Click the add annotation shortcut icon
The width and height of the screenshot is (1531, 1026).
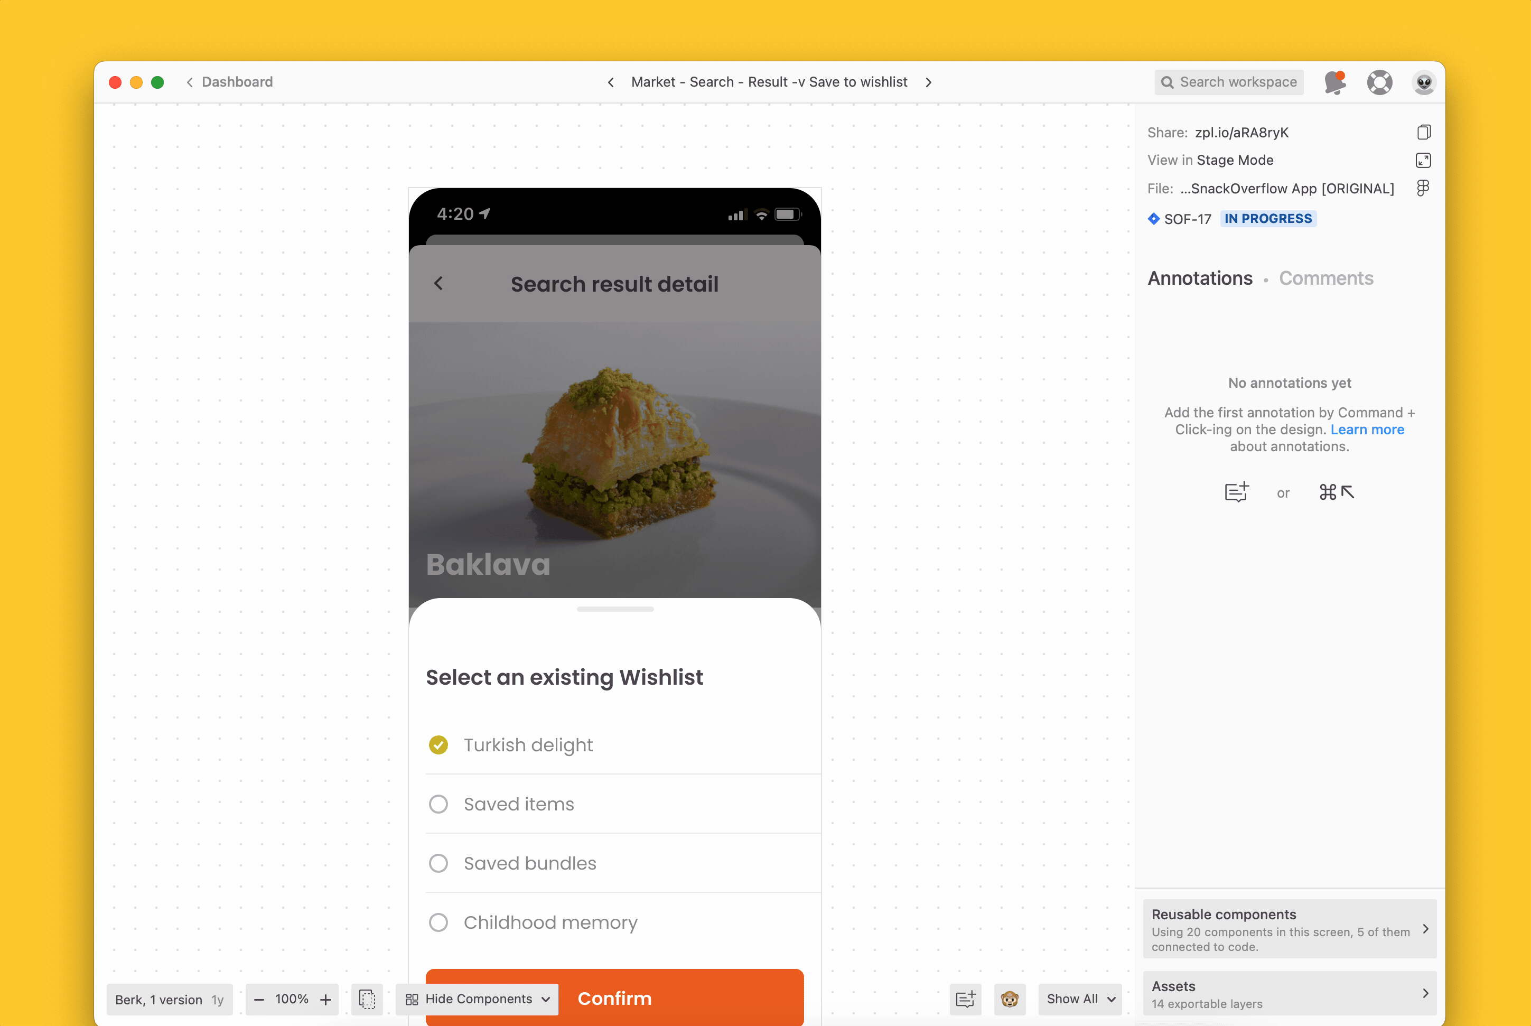1238,491
